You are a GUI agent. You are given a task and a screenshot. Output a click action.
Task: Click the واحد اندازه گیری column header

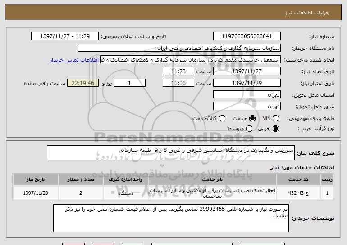pos(125,180)
